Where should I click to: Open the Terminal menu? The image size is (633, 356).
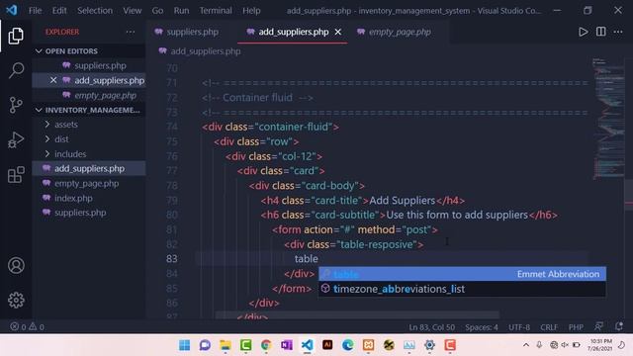(216, 11)
